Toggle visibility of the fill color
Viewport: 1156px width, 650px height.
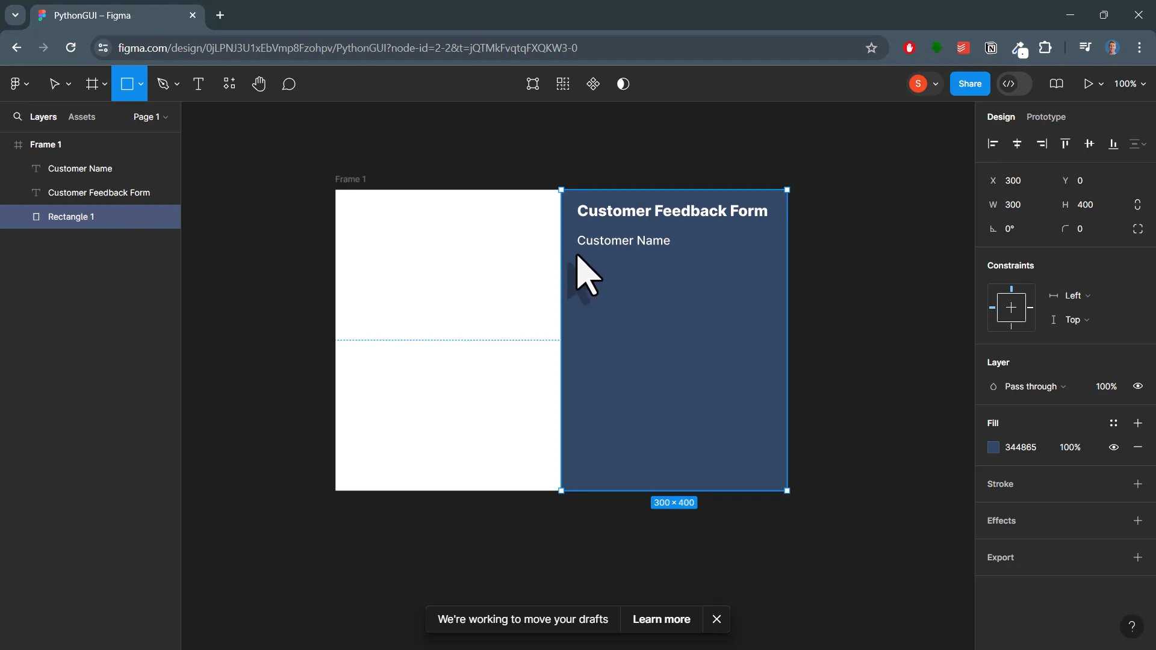[x=1113, y=447]
